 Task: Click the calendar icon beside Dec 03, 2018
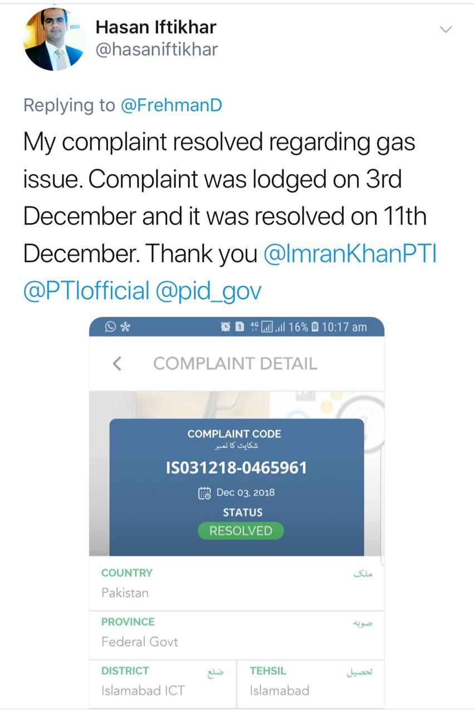pos(204,493)
